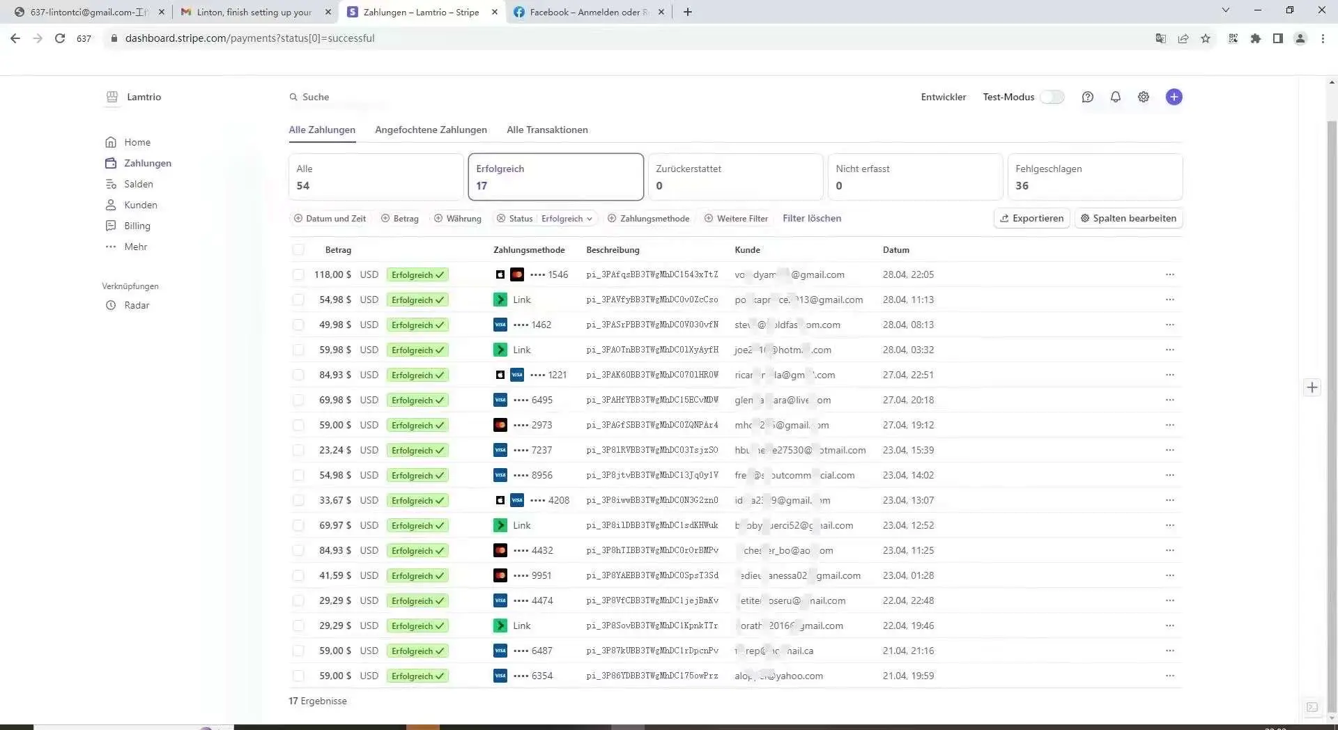The width and height of the screenshot is (1338, 730).
Task: Open Stripe help question mark icon
Action: [1087, 97]
